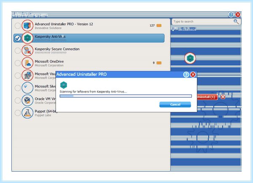Check the Microsoft OneDrive checkbox
The image size is (253, 183).
tap(18, 63)
